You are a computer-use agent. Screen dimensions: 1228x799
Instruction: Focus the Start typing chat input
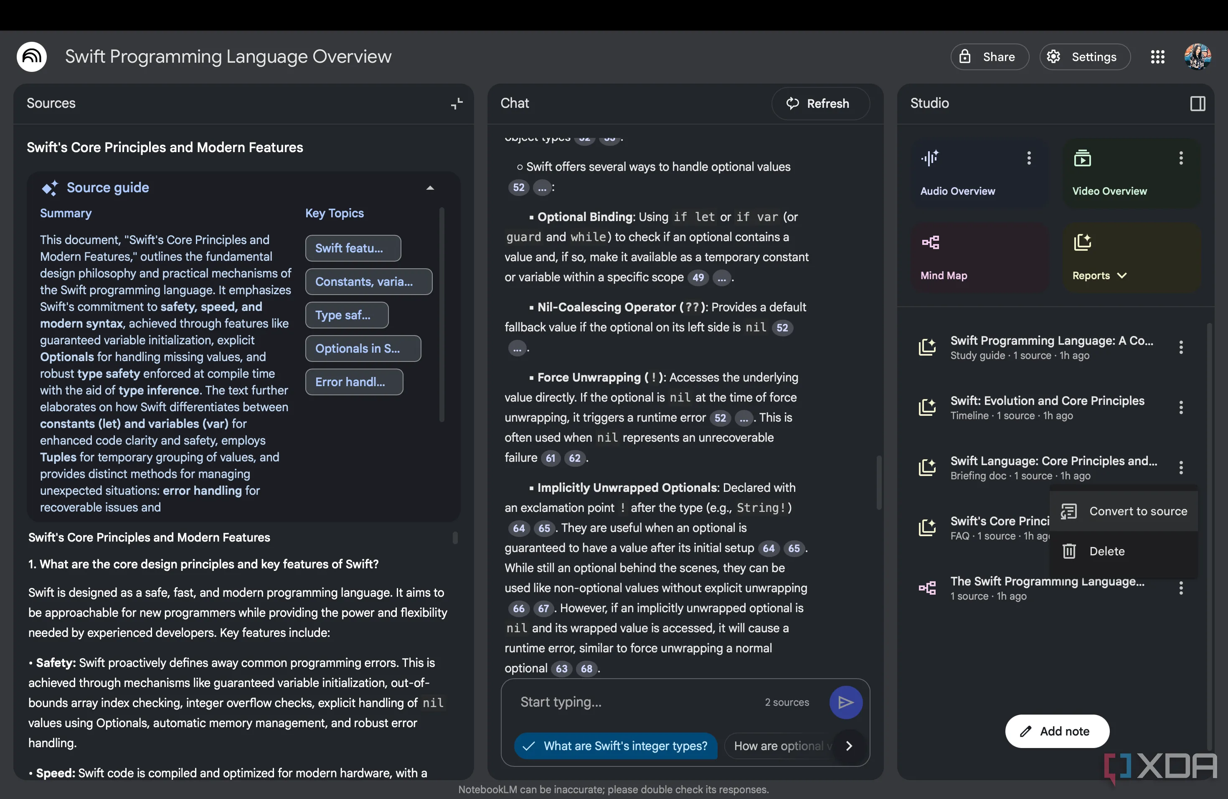(637, 702)
